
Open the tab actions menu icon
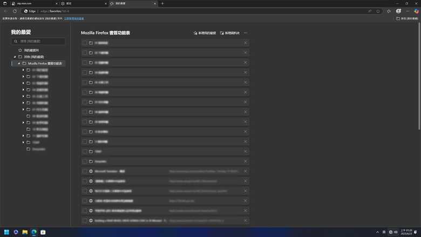coord(5,3)
